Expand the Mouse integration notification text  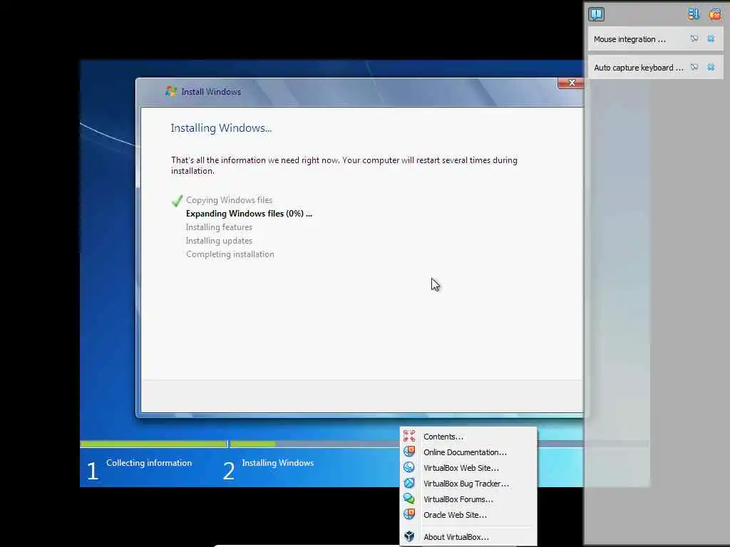[x=629, y=40]
